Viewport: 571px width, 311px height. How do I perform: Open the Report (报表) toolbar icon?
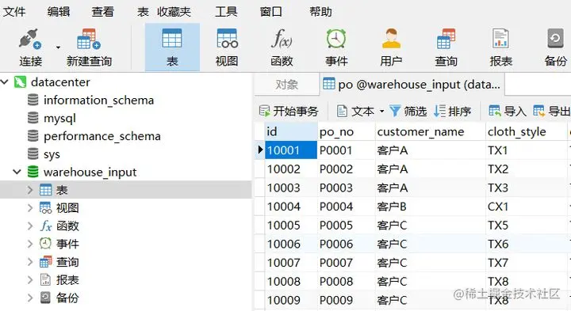(x=500, y=39)
